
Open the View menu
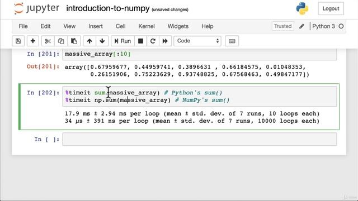pyautogui.click(x=69, y=26)
